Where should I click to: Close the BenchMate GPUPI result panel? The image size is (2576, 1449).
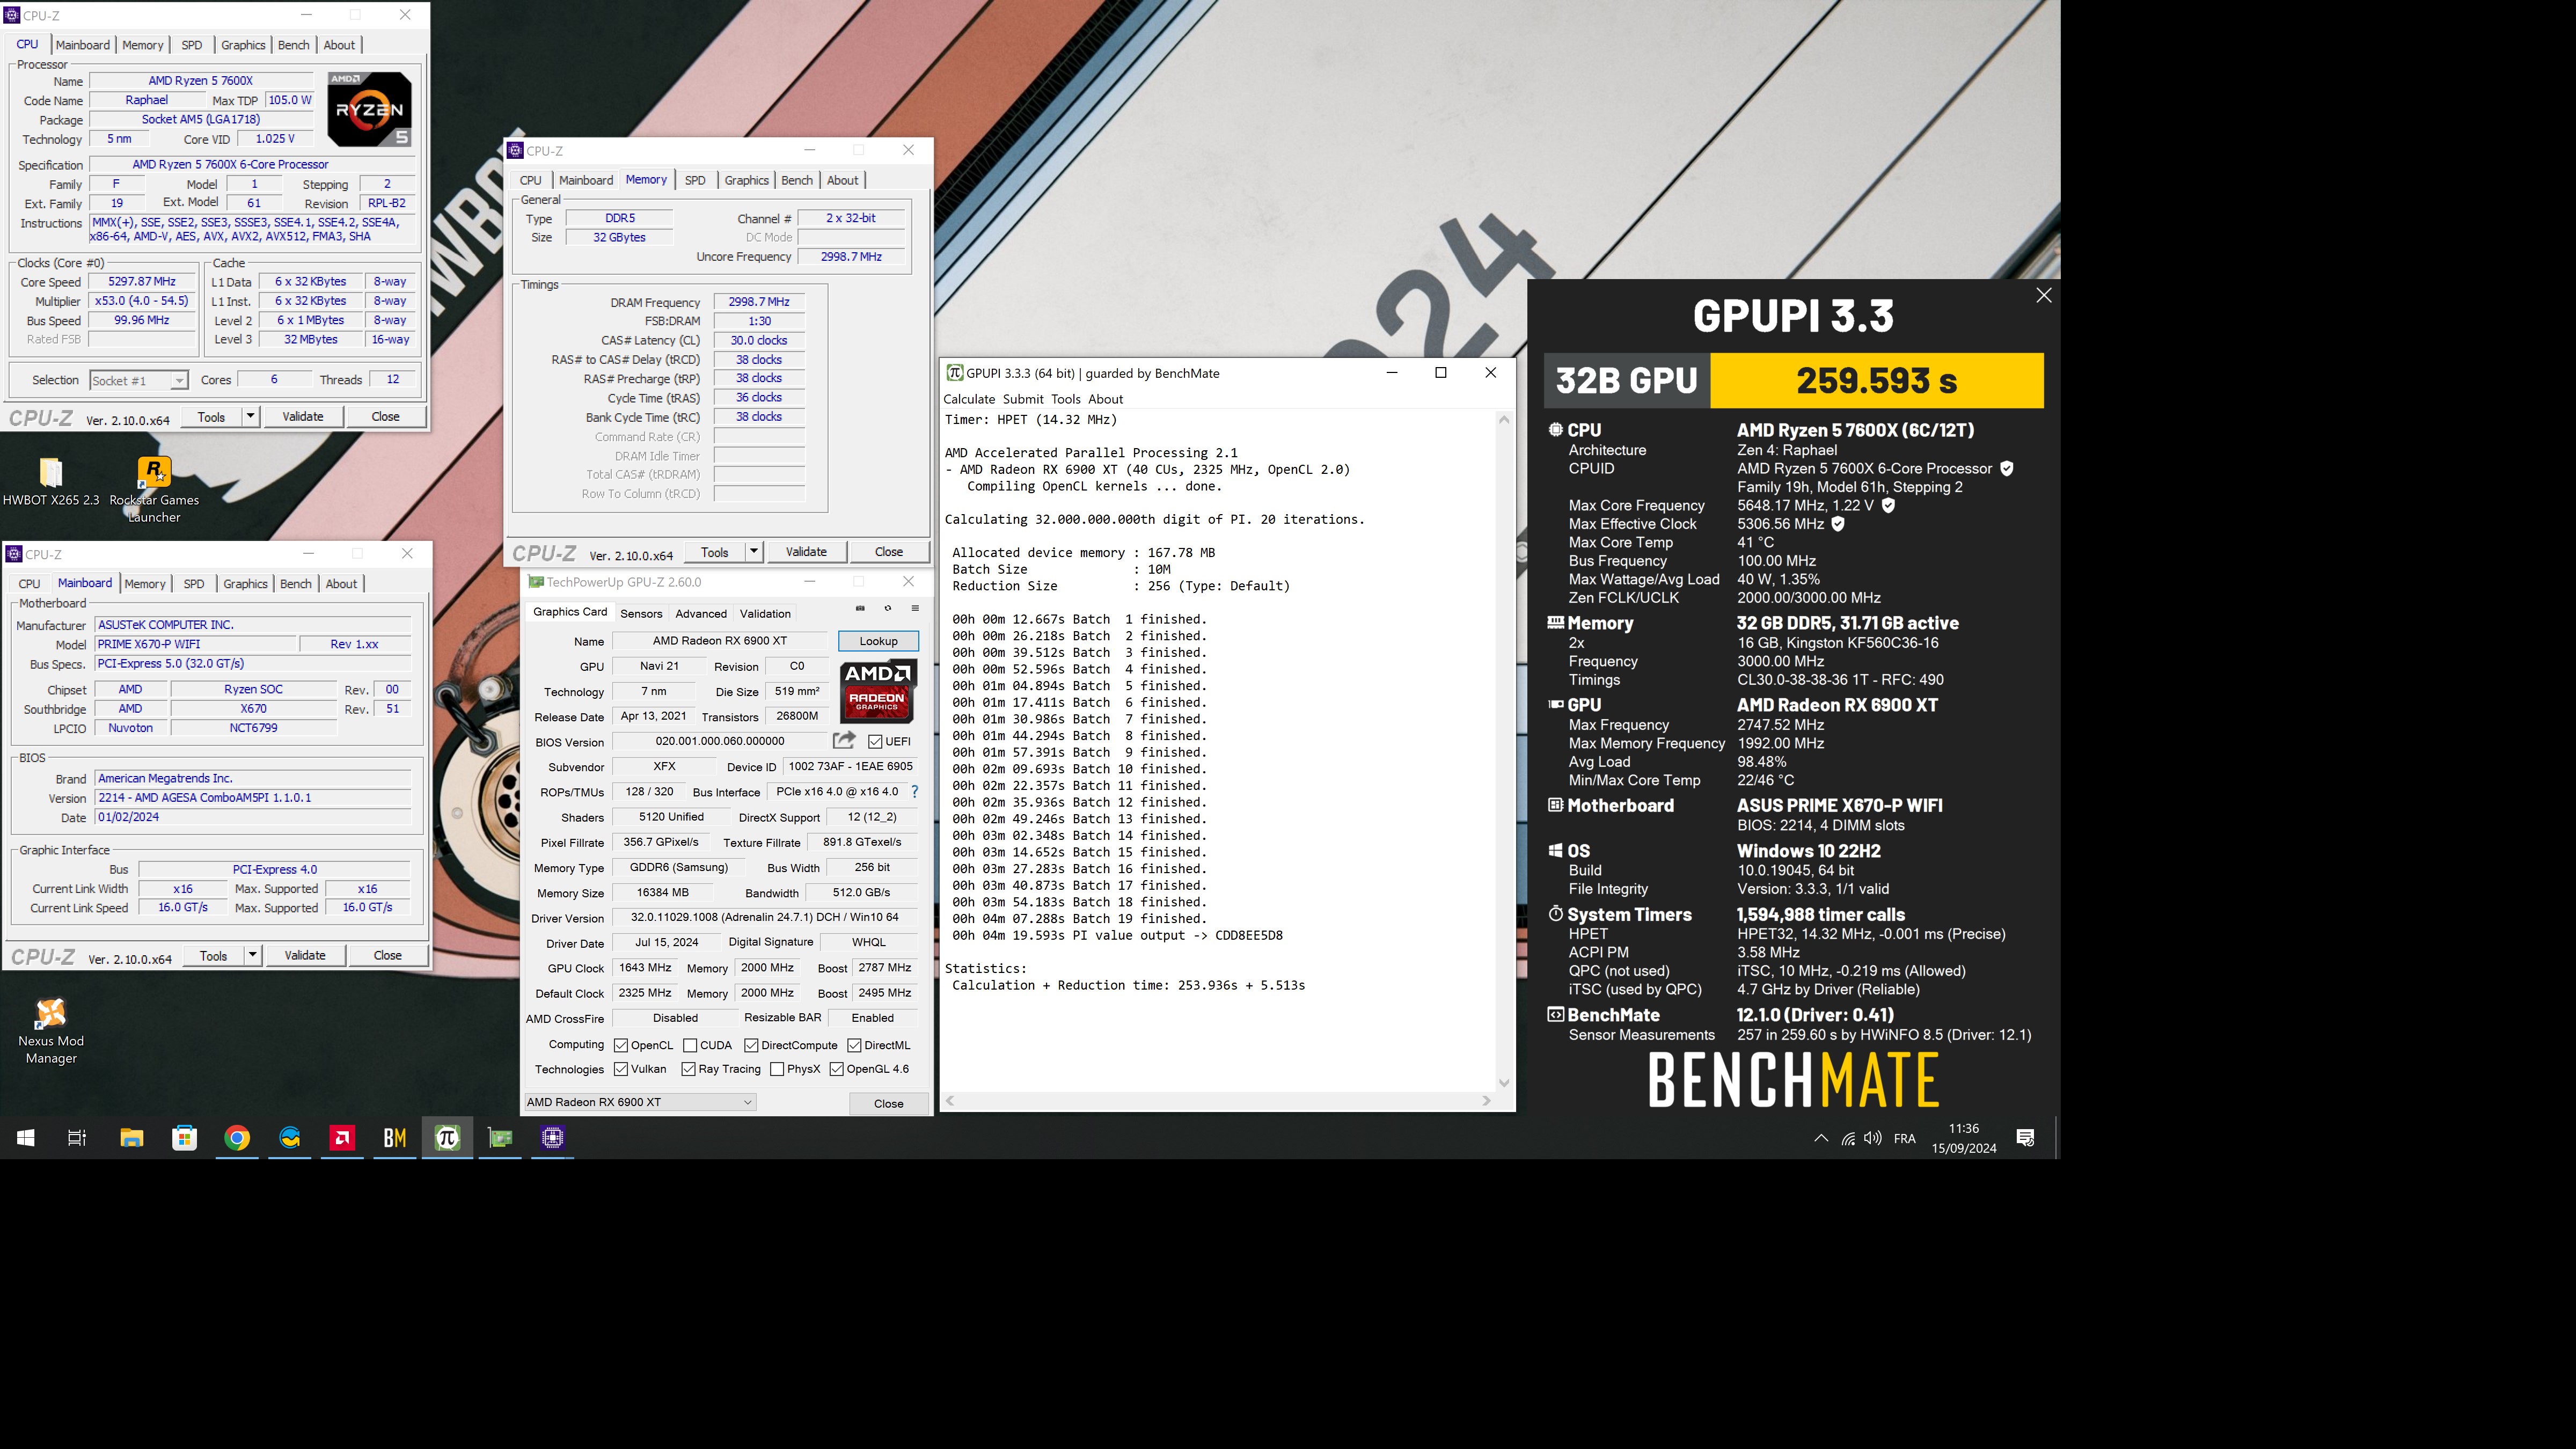tap(2044, 295)
